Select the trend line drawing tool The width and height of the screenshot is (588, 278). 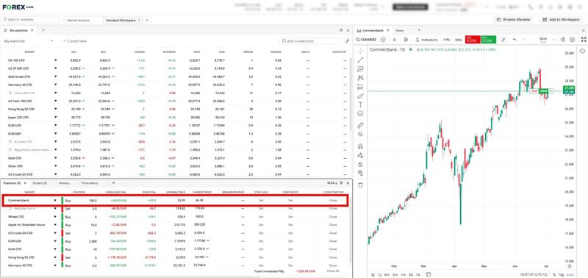tap(360, 60)
